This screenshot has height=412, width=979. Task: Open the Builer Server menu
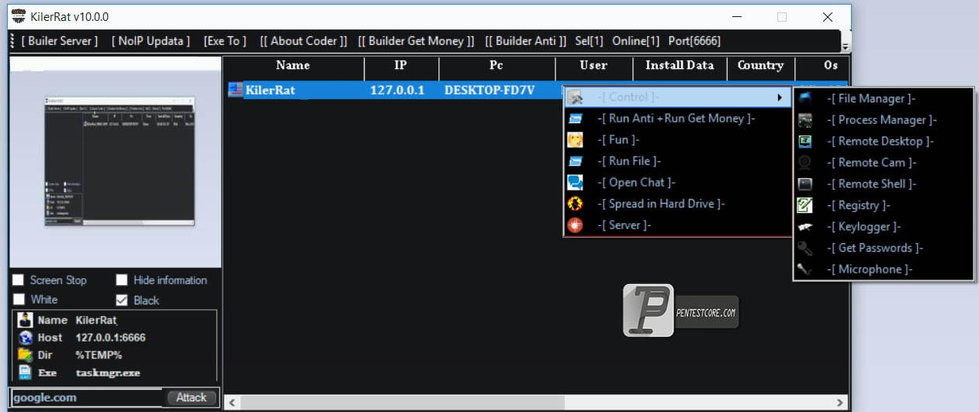click(x=60, y=41)
